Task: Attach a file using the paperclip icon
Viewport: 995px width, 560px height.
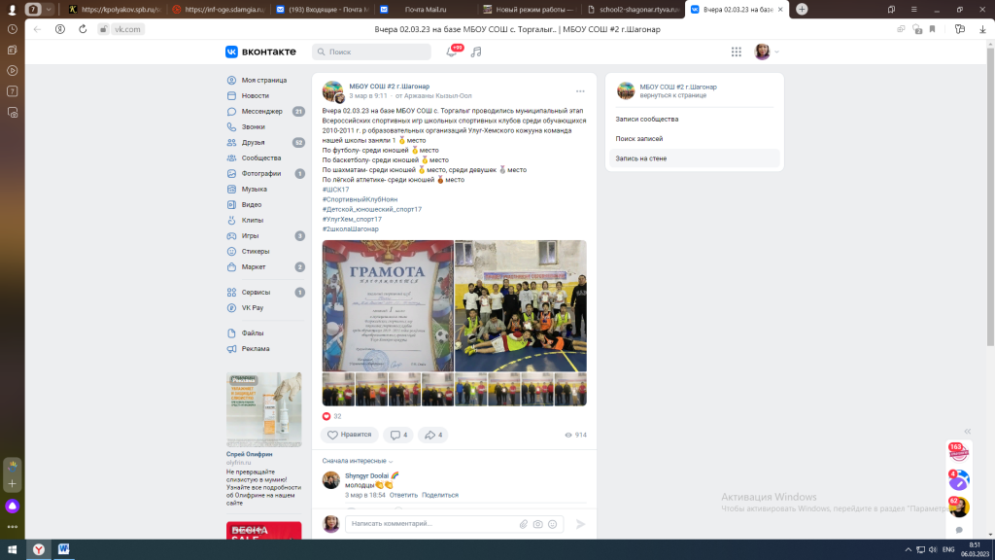Action: tap(524, 524)
